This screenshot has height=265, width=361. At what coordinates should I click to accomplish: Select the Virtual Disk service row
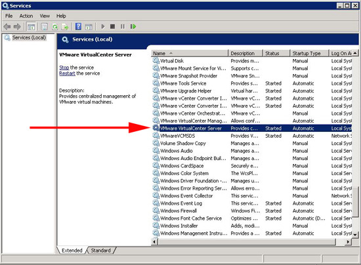[252, 61]
